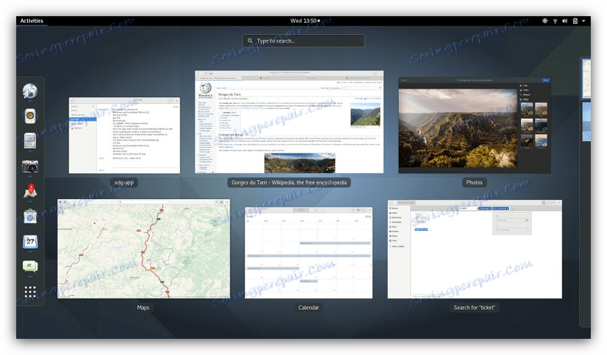The height and width of the screenshot is (355, 607).
Task: Expand the system menu arrow in top bar
Action: [584, 21]
